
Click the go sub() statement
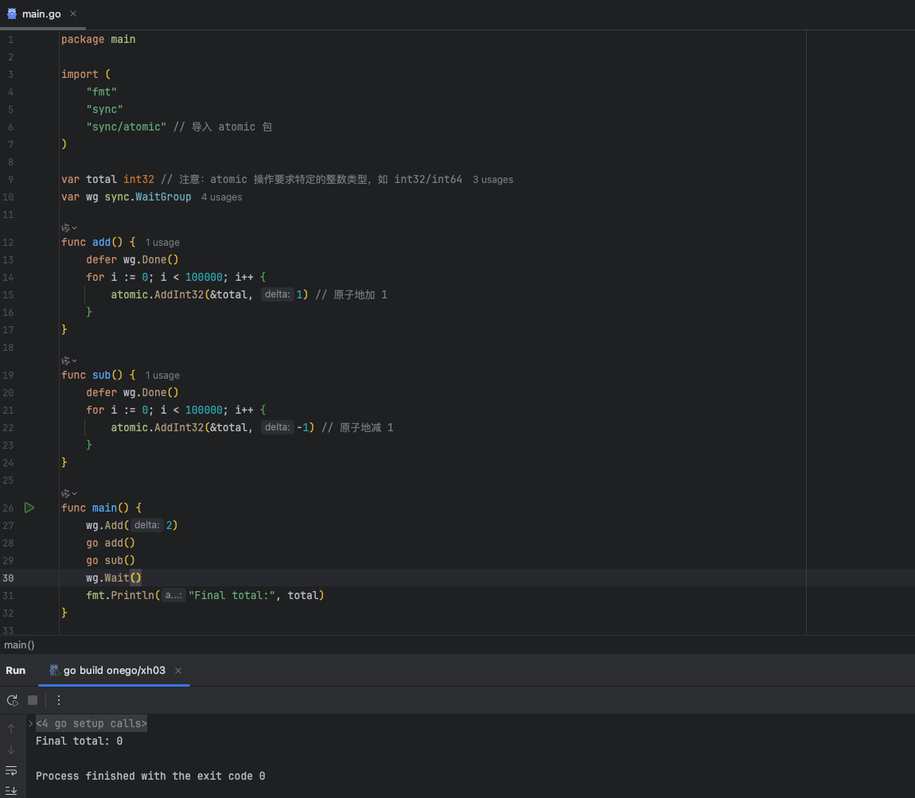(x=111, y=561)
